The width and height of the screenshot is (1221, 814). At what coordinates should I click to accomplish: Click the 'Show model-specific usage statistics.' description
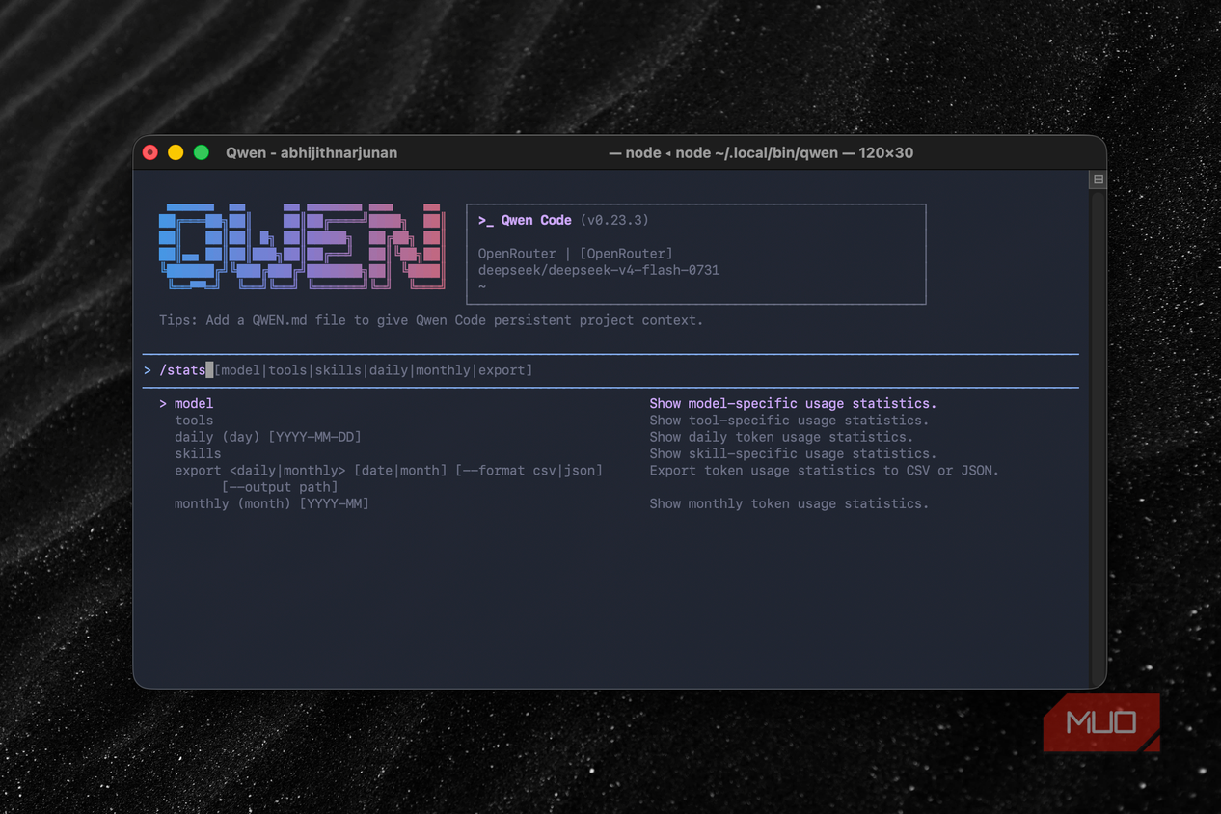(793, 403)
